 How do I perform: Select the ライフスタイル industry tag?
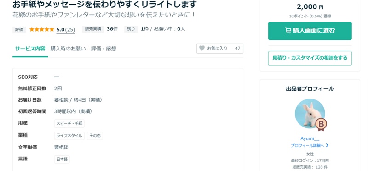69,135
